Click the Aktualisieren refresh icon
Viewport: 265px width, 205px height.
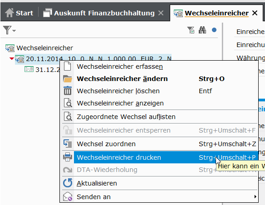[68, 183]
